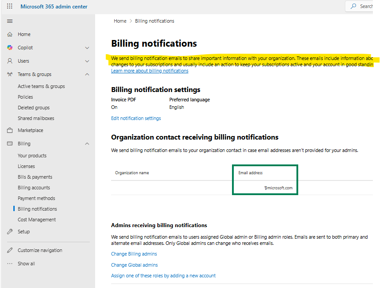Open Copilot from the navigation pane
Image resolution: width=380 pixels, height=288 pixels.
[x=10, y=48]
